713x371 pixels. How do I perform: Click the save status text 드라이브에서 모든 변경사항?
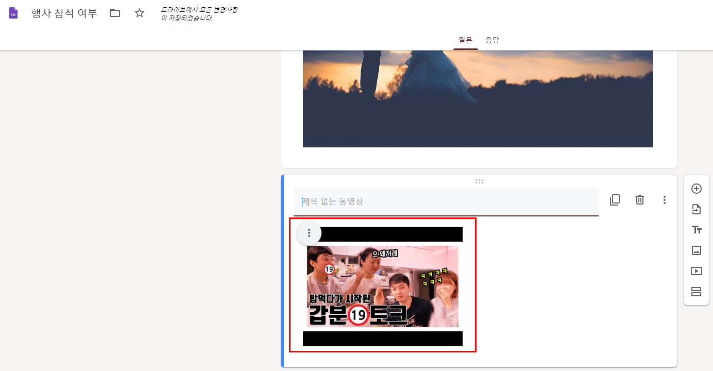point(199,14)
